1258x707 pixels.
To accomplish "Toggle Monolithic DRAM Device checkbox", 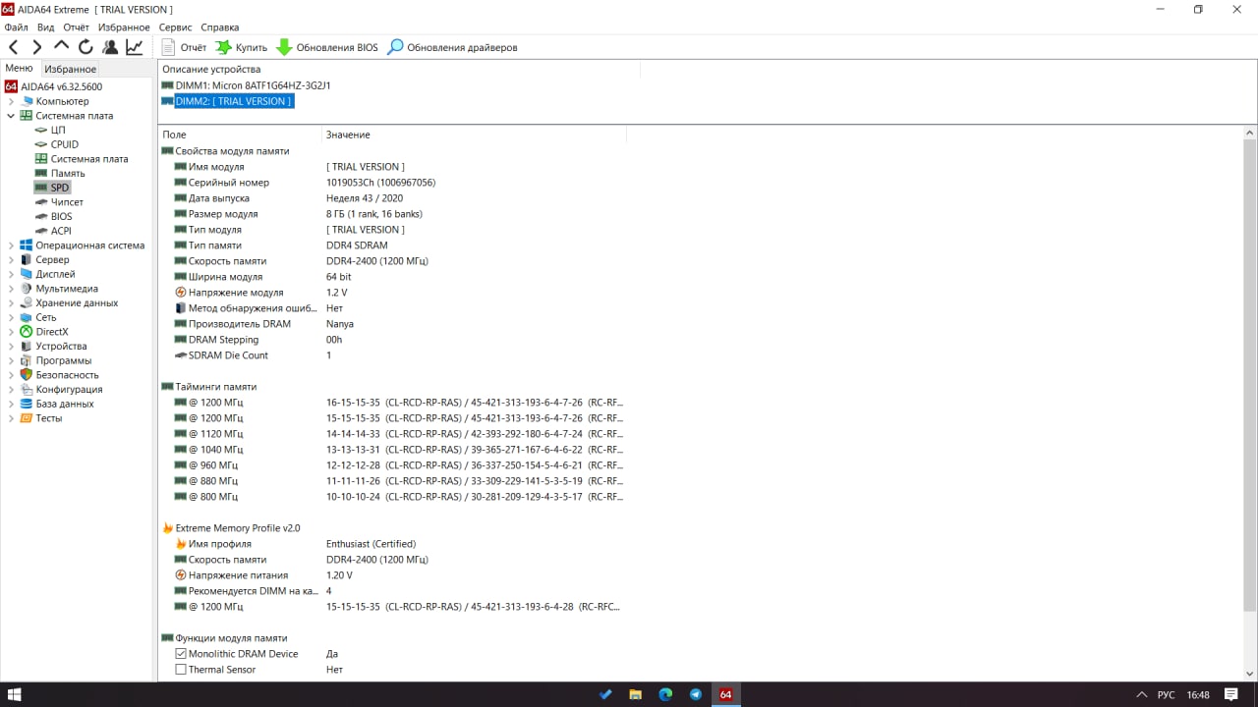I will (181, 654).
